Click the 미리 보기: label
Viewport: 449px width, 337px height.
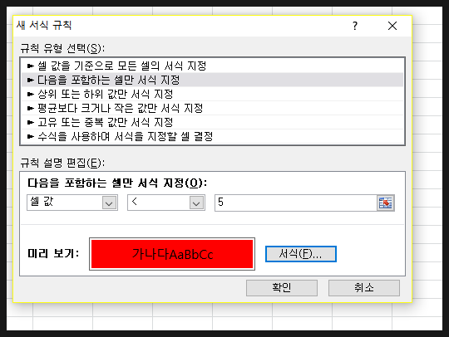pyautogui.click(x=53, y=253)
